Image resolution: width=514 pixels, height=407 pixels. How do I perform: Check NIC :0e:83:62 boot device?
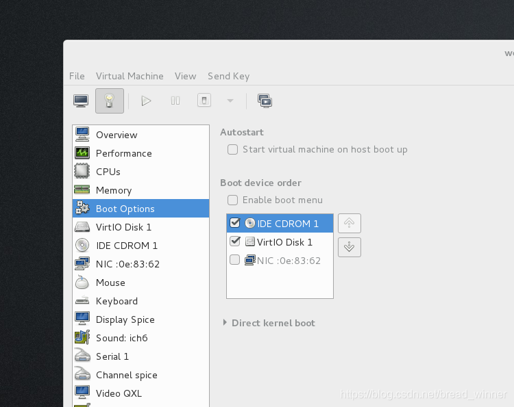234,260
